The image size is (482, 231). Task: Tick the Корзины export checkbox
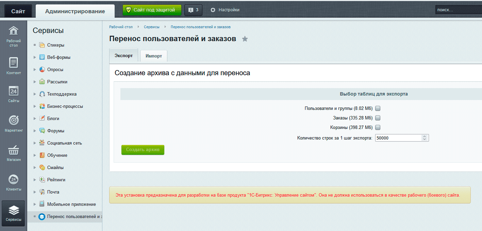pos(378,128)
